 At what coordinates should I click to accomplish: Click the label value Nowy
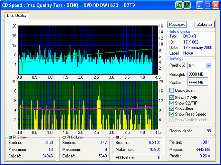coord(188,53)
